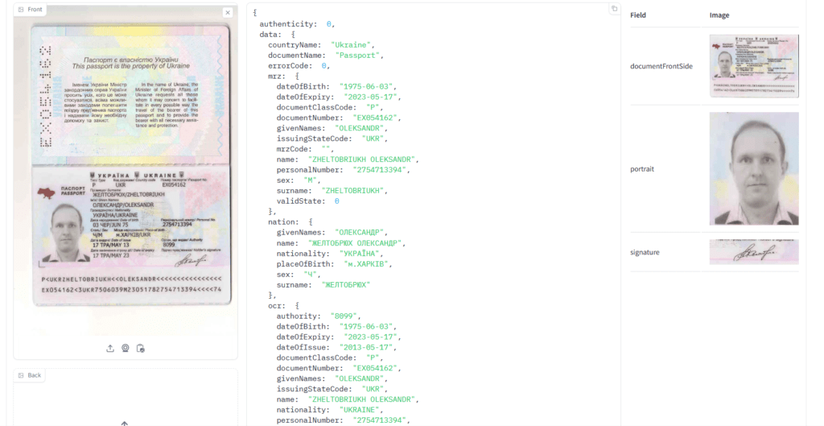Click the upload arrow in the Back panel
Screen dimensions: 824x426
pyautogui.click(x=125, y=421)
